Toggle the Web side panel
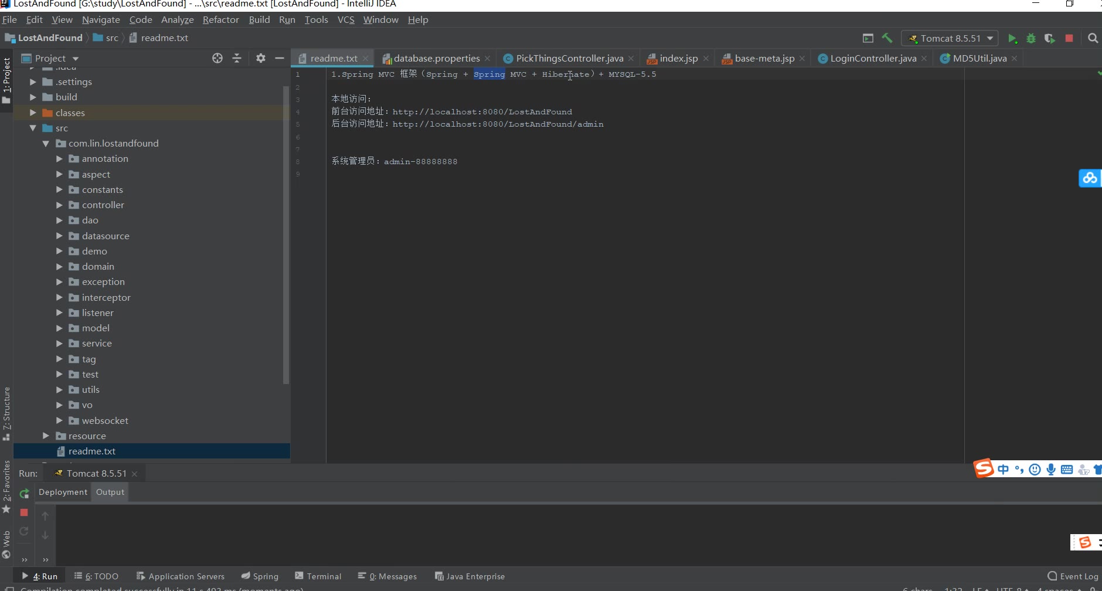The image size is (1102, 591). coord(6,545)
